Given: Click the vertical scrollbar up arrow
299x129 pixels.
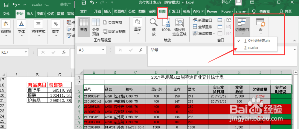Looking at the screenshot, I should pyautogui.click(x=296, y=72).
